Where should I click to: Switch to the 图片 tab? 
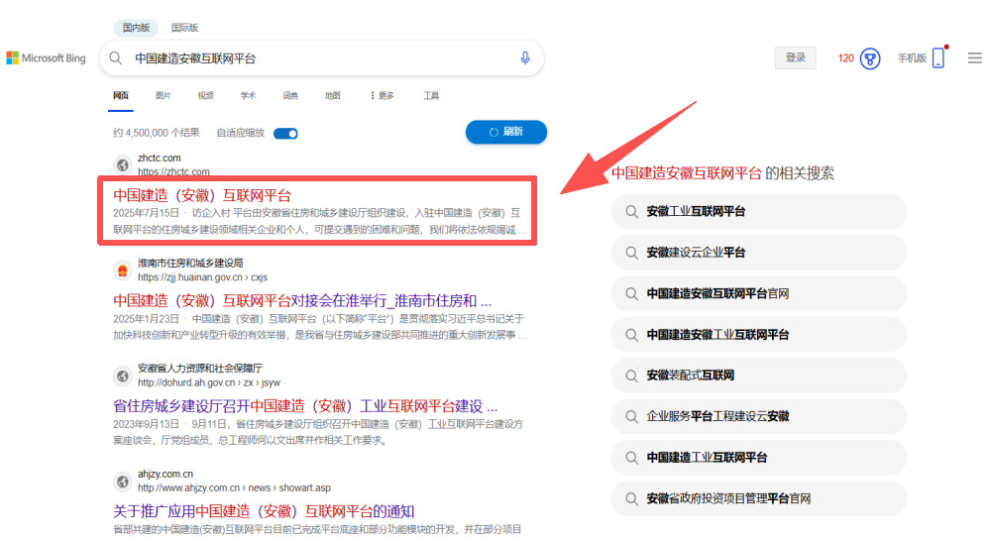tap(163, 96)
